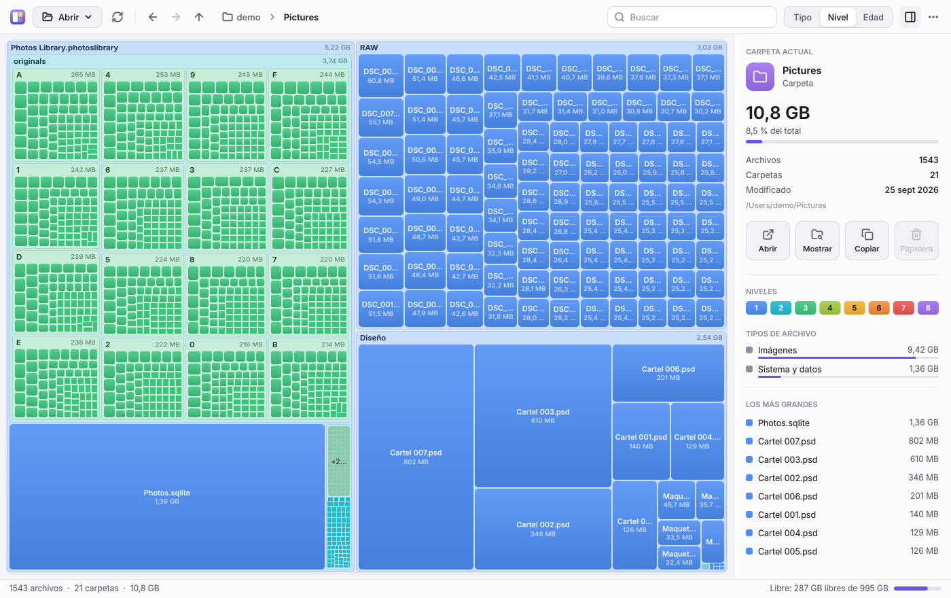951x598 pixels.
Task: Toggle the sidebar panel
Action: tap(910, 17)
